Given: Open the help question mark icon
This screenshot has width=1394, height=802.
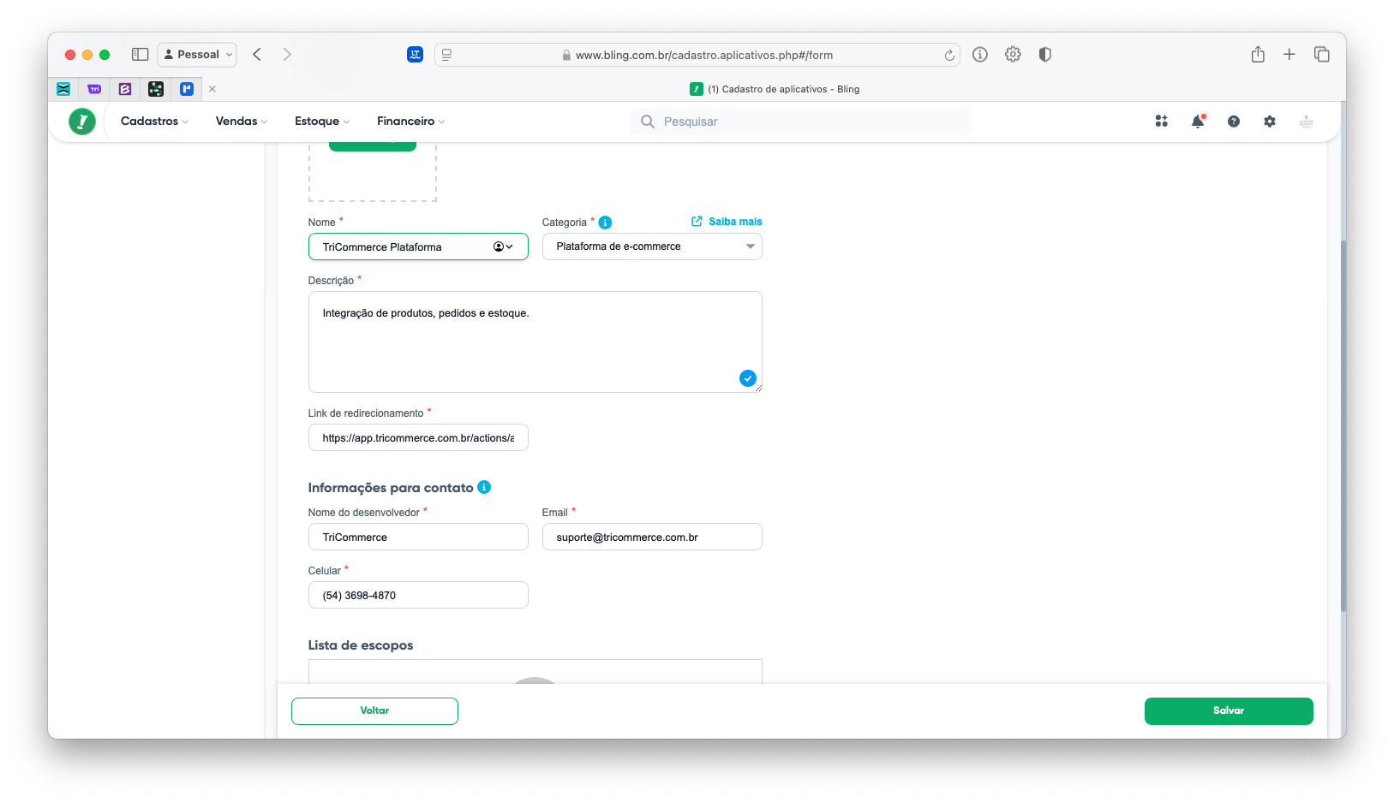Looking at the screenshot, I should 1234,122.
